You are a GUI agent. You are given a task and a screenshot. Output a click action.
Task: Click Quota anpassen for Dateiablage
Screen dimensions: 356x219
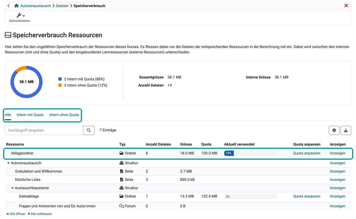tap(306, 196)
